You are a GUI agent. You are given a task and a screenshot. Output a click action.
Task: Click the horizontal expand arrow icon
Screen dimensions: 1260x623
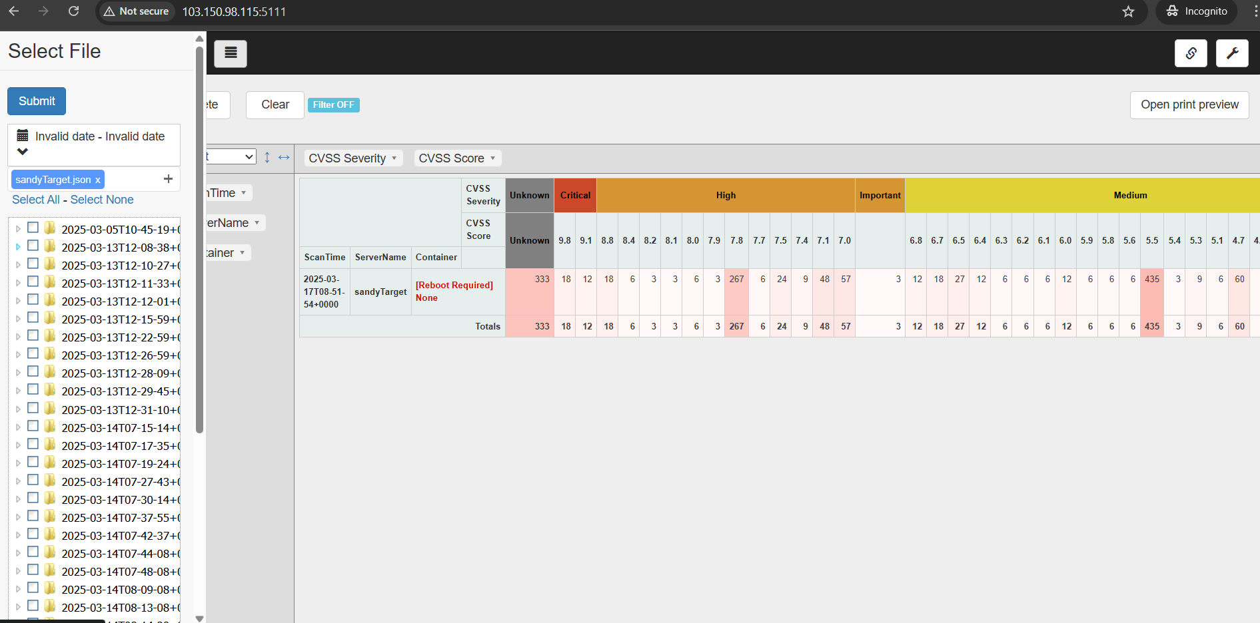[x=284, y=157]
